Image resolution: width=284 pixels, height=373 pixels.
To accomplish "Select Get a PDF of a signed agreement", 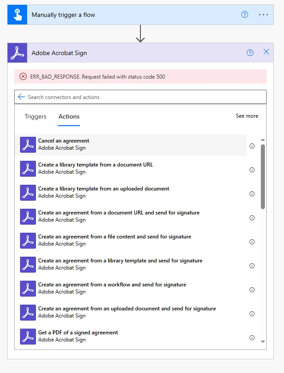I will [x=131, y=337].
